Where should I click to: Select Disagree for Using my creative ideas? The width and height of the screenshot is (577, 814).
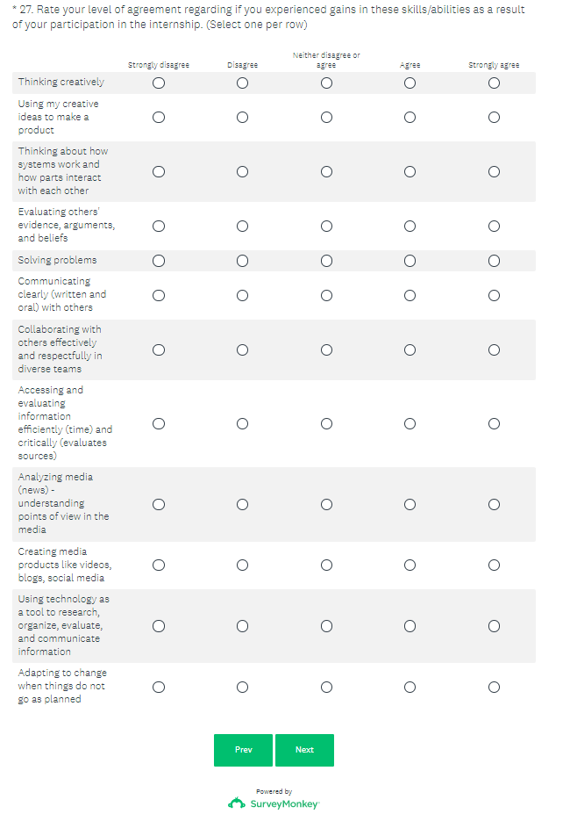point(242,117)
